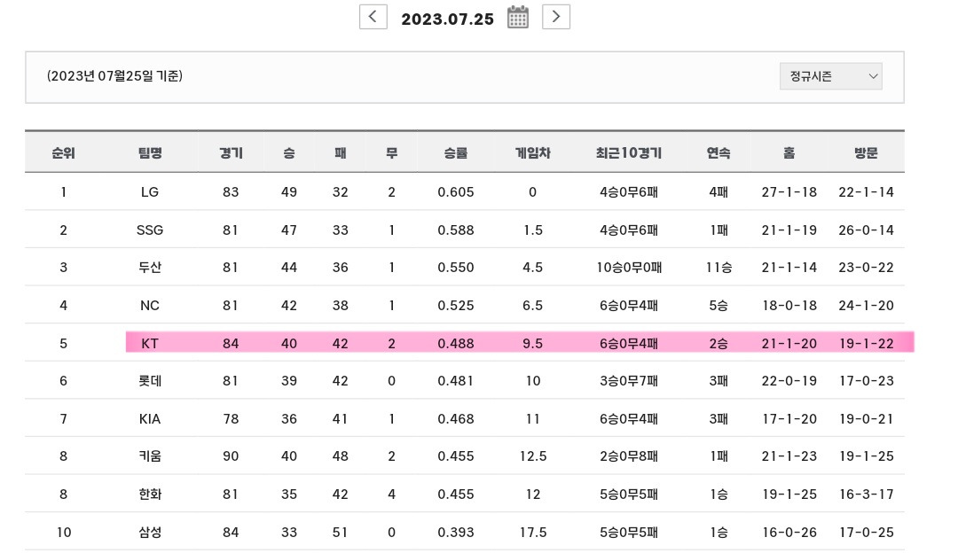
Task: Select highlighted team name KT
Action: [x=150, y=344]
